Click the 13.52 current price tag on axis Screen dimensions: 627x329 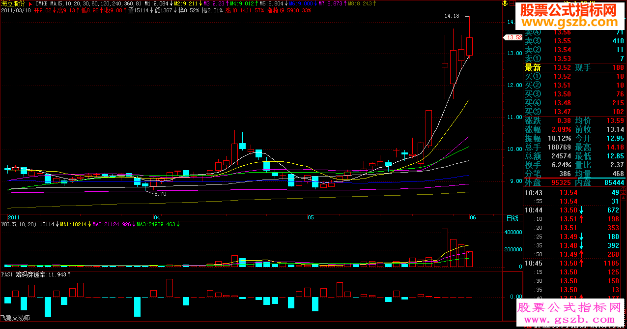[513, 37]
